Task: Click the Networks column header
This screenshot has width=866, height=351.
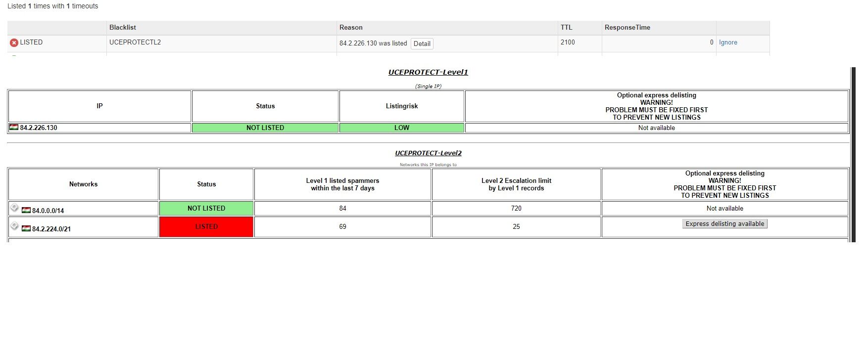Action: (x=83, y=184)
